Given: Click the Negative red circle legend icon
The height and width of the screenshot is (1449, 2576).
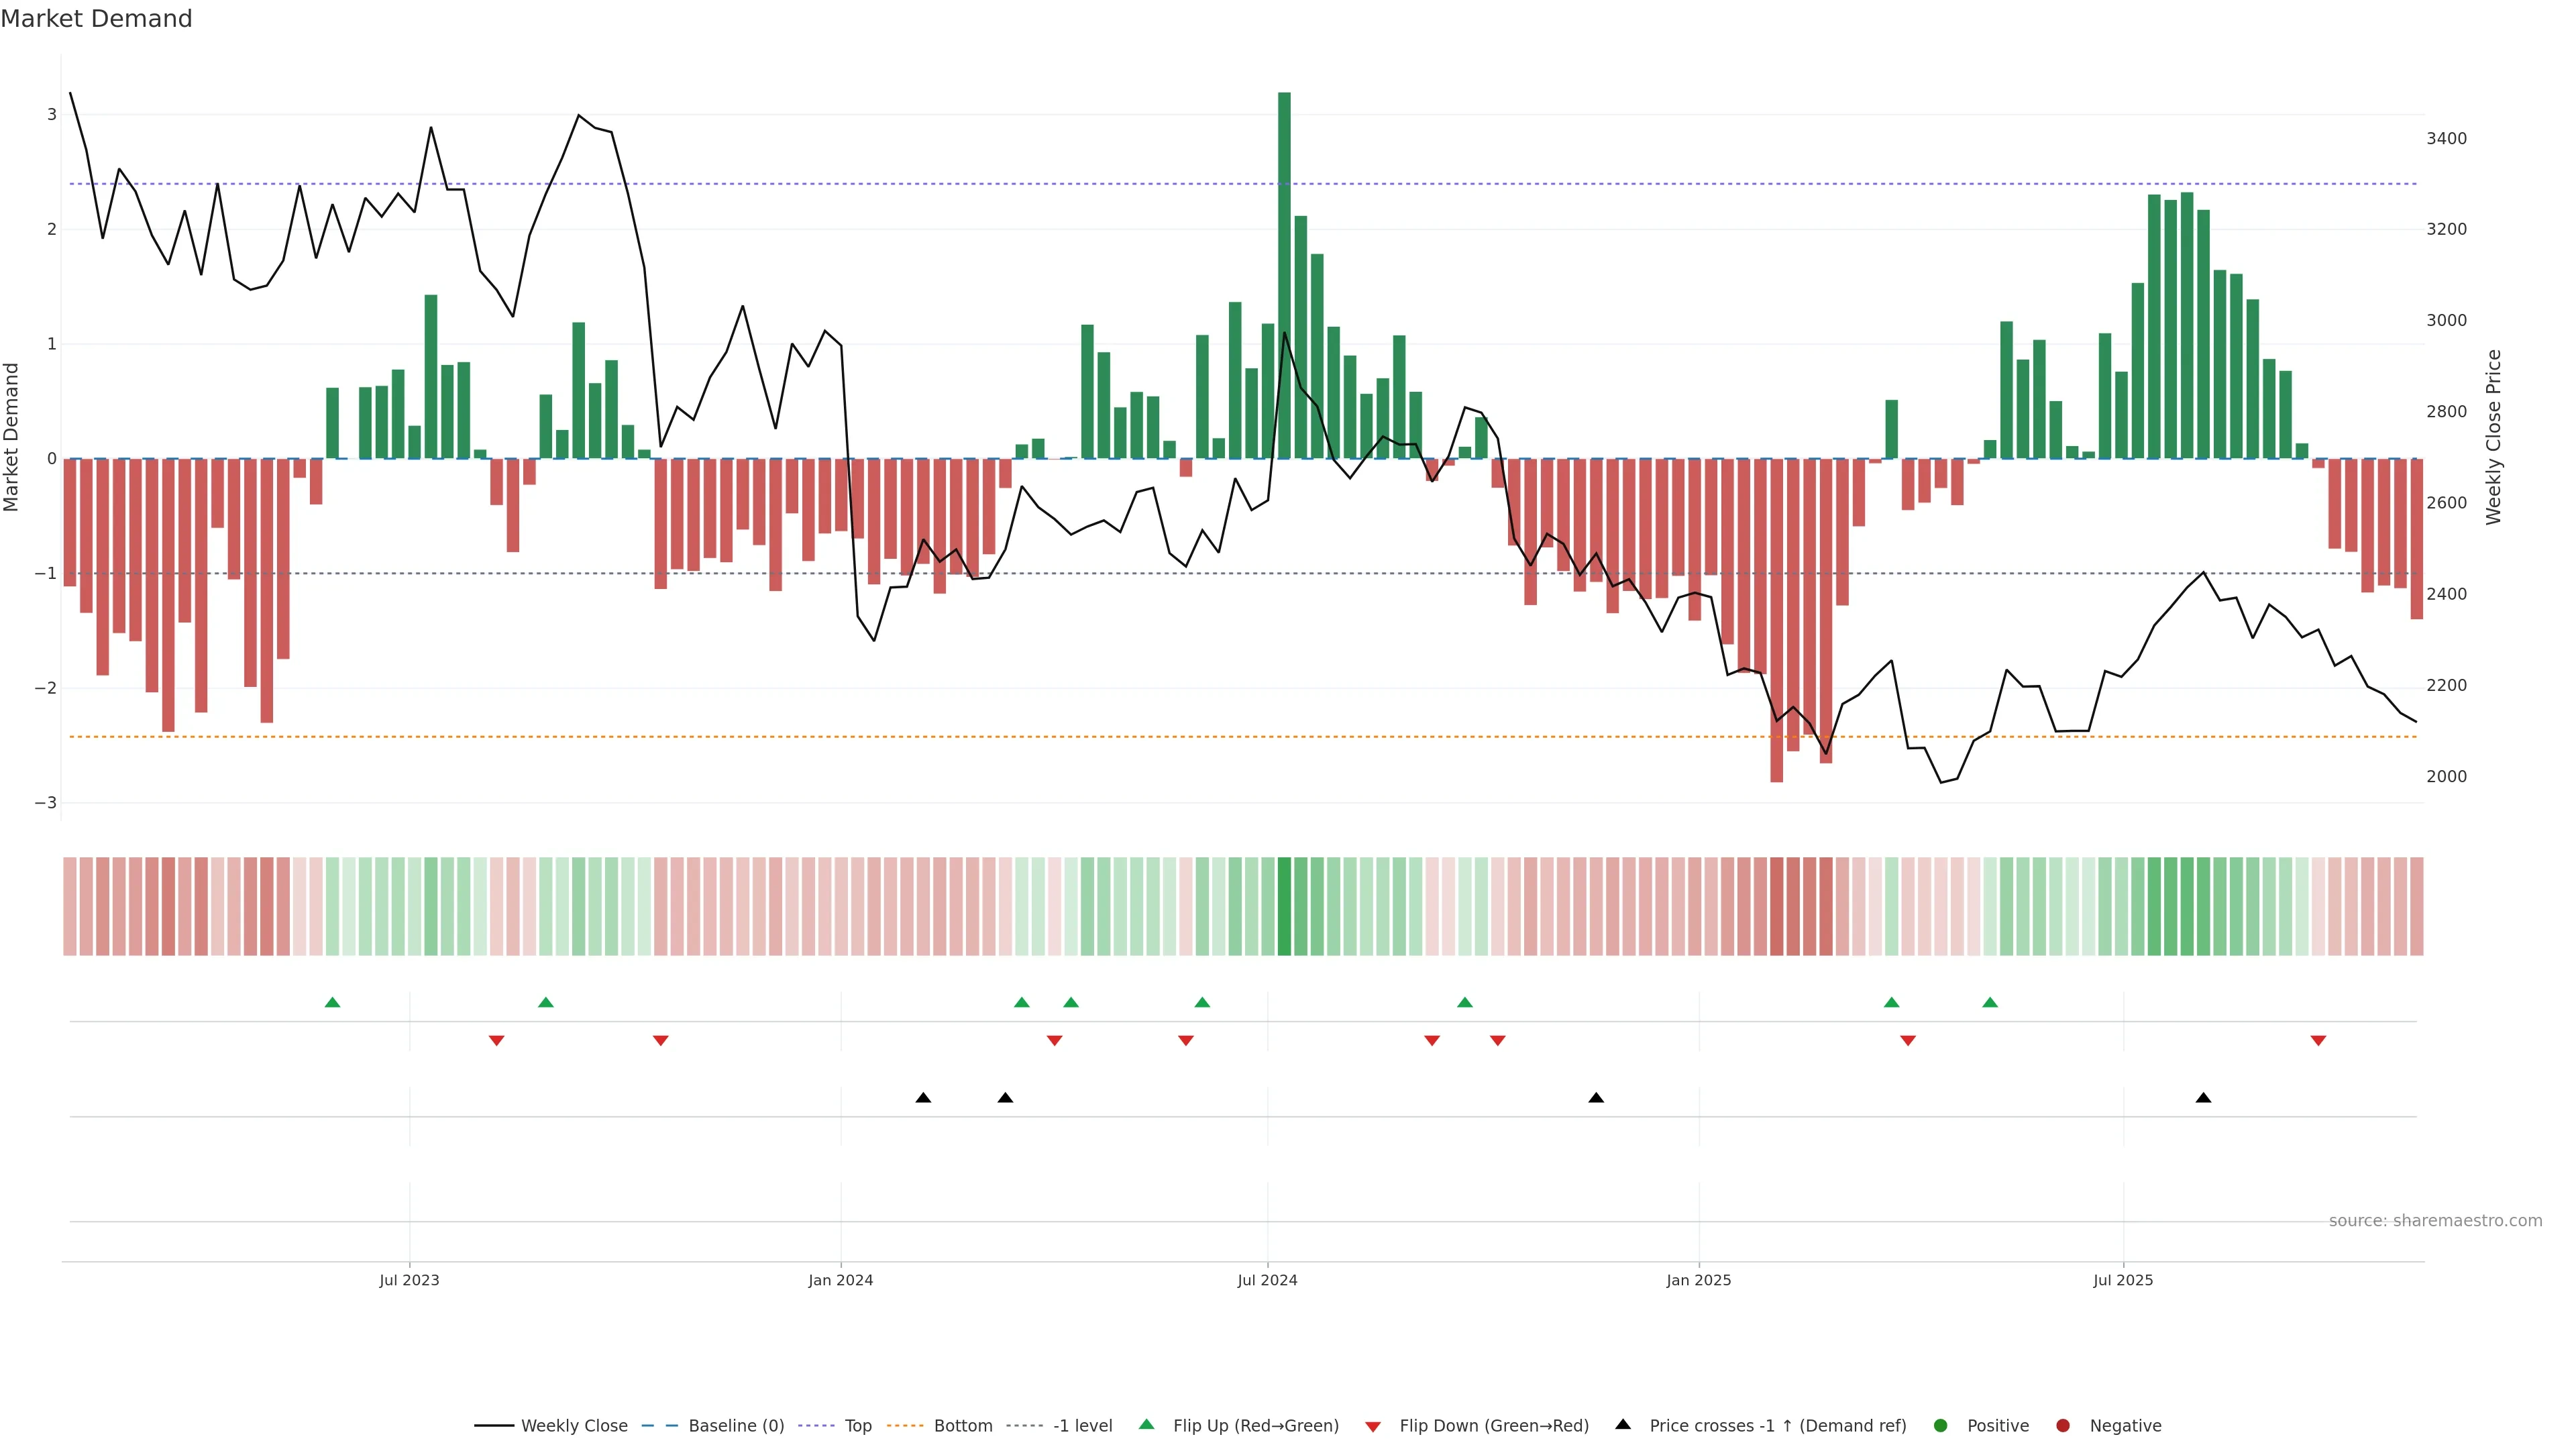Looking at the screenshot, I should click(x=2063, y=1426).
